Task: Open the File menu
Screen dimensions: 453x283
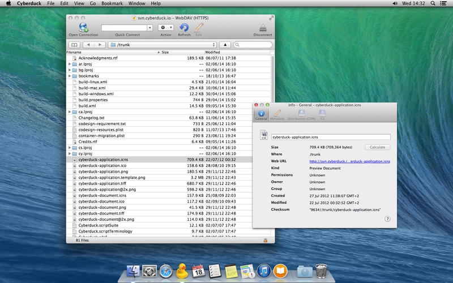Action: point(51,3)
